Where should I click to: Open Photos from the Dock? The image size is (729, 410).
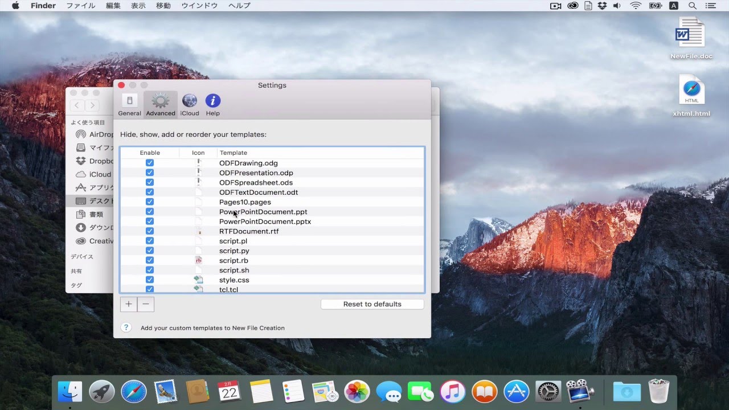point(358,392)
